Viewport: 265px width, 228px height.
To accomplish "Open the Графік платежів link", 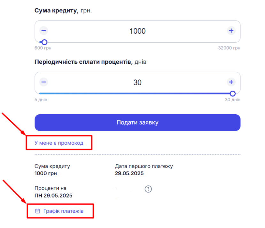I will (x=63, y=211).
